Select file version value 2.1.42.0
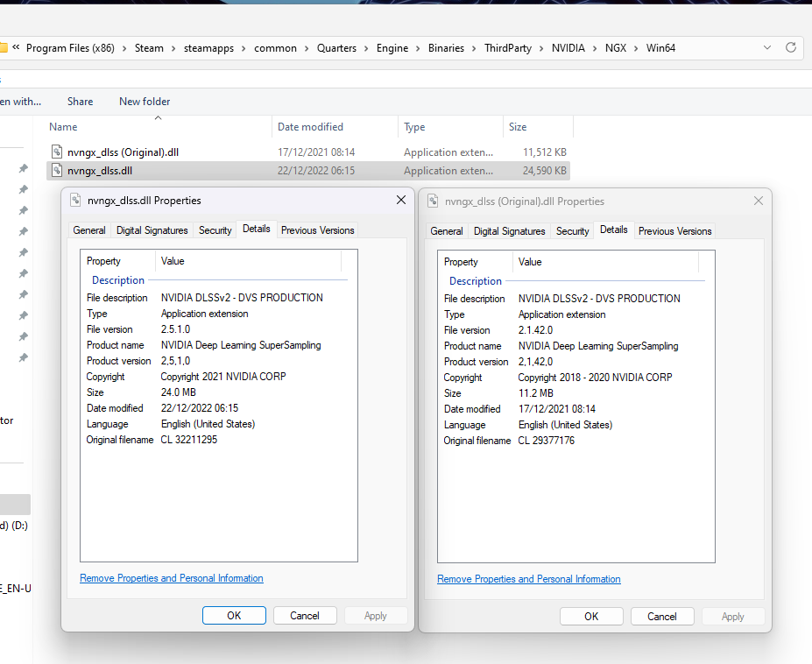Image resolution: width=812 pixels, height=664 pixels. (x=535, y=330)
